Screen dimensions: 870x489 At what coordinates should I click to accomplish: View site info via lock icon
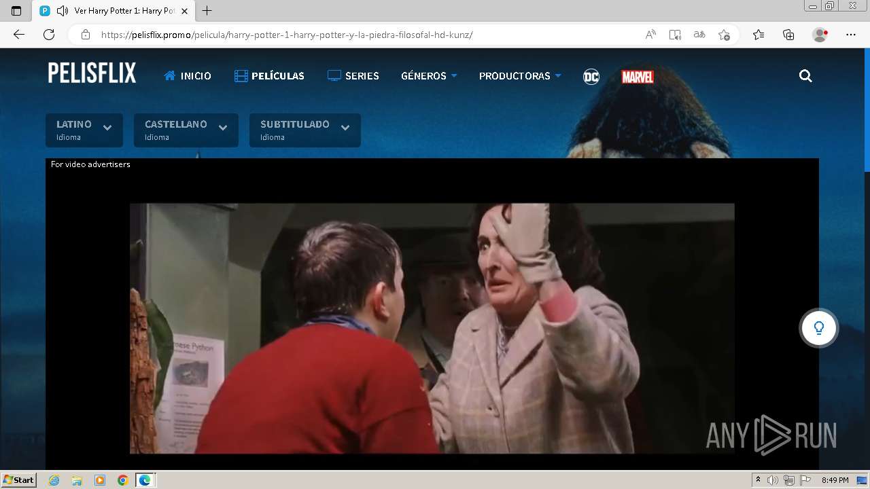[85, 35]
